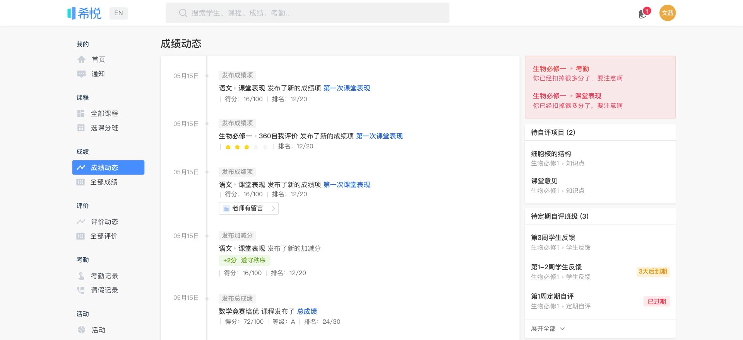The image size is (743, 340).
Task: Click the 希悦 logo
Action: point(84,13)
